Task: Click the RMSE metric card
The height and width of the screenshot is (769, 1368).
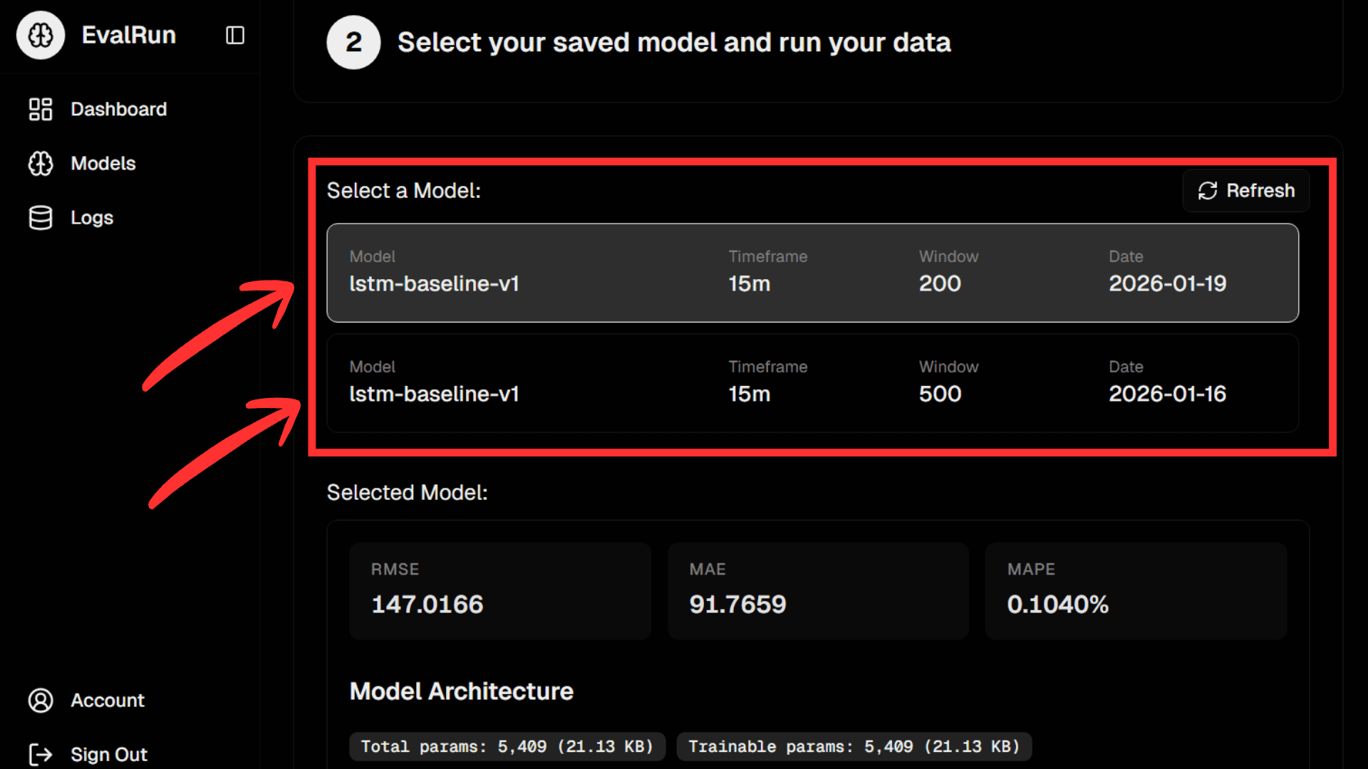Action: coord(499,590)
